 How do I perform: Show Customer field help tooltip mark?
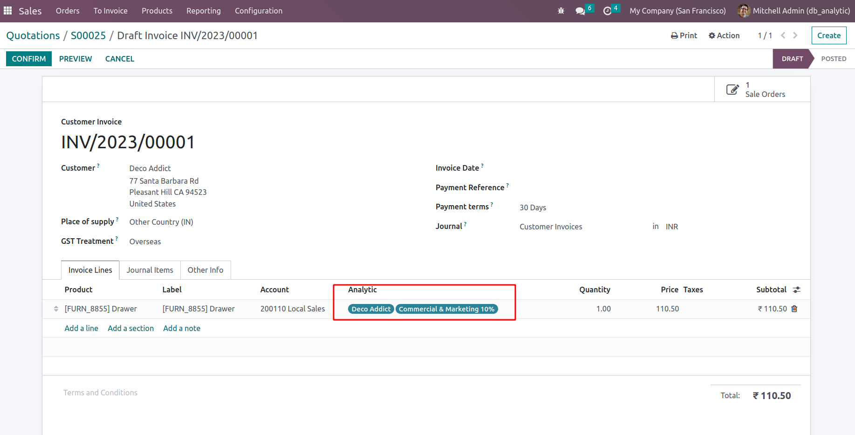coord(98,166)
